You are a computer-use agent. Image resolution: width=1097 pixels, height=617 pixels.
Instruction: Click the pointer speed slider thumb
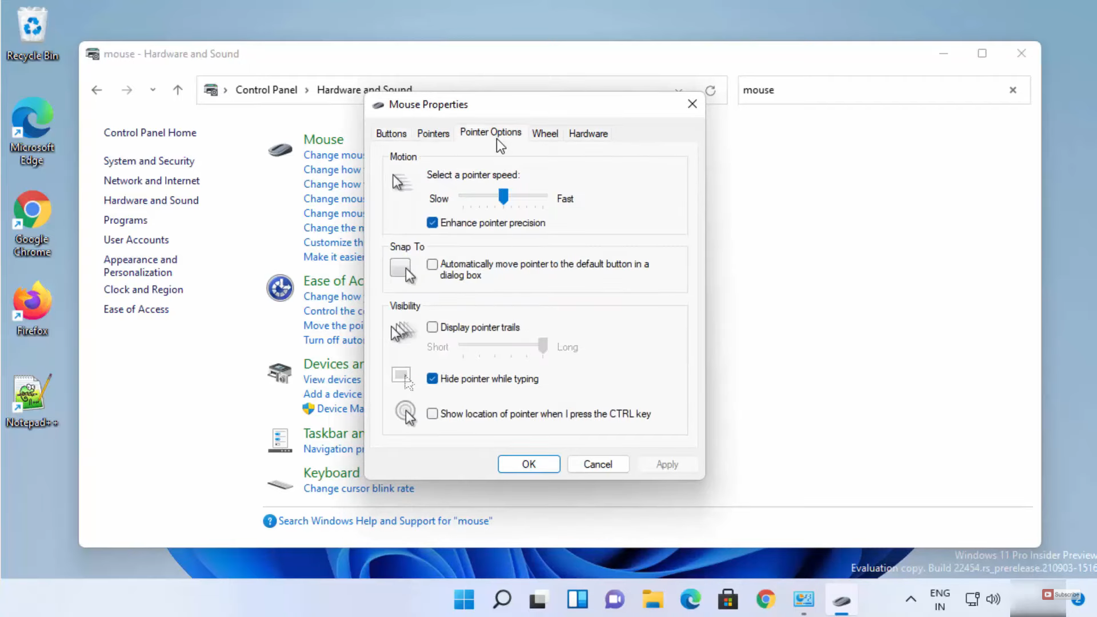[503, 197]
